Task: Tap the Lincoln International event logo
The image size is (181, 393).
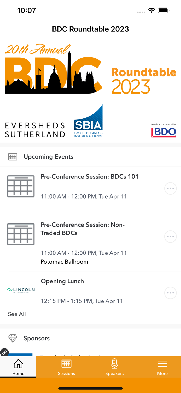Action: (x=21, y=290)
